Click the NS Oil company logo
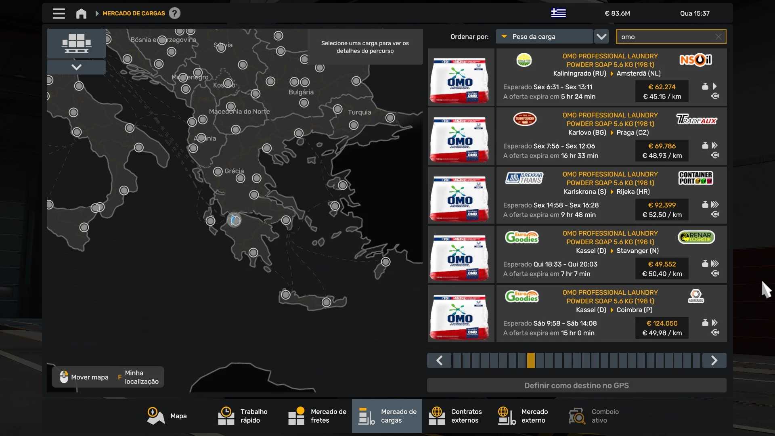Viewport: 775px width, 436px height. click(x=696, y=60)
